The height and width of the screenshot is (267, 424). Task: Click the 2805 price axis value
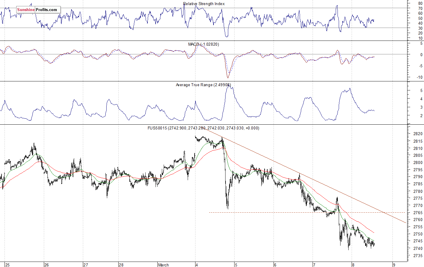click(x=418, y=155)
